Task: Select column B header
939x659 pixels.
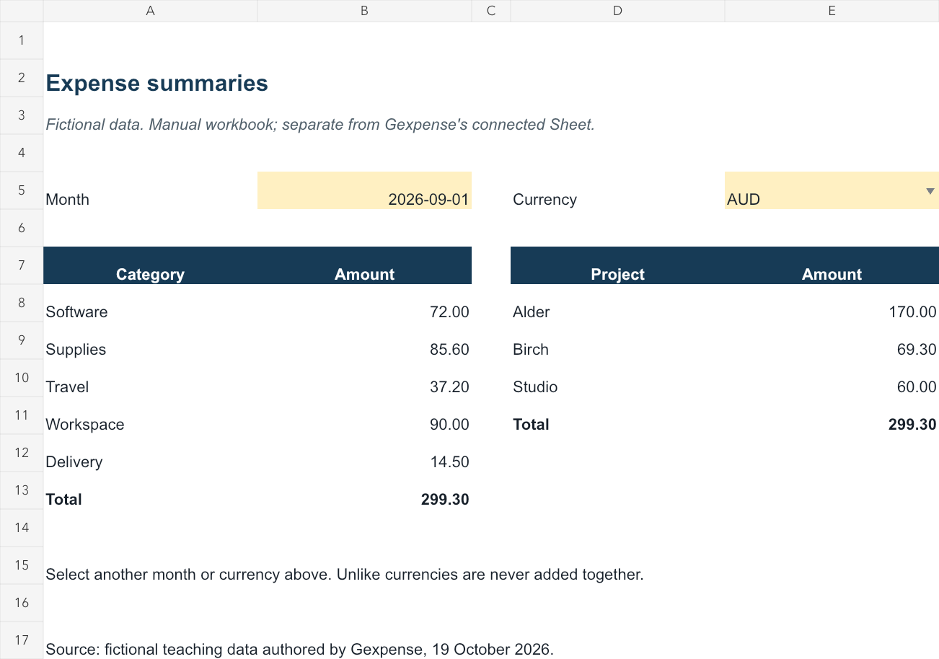Action: 364,11
